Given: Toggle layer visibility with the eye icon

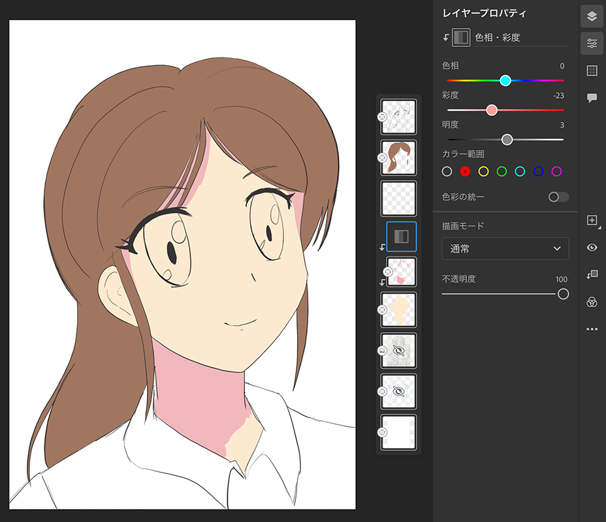Looking at the screenshot, I should point(592,247).
